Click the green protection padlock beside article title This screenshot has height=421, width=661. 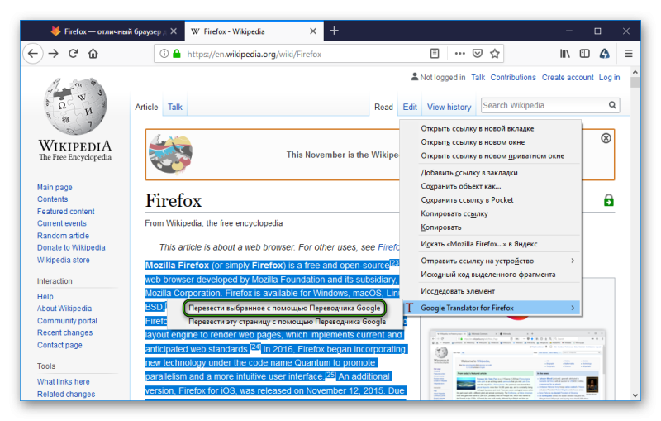[608, 200]
